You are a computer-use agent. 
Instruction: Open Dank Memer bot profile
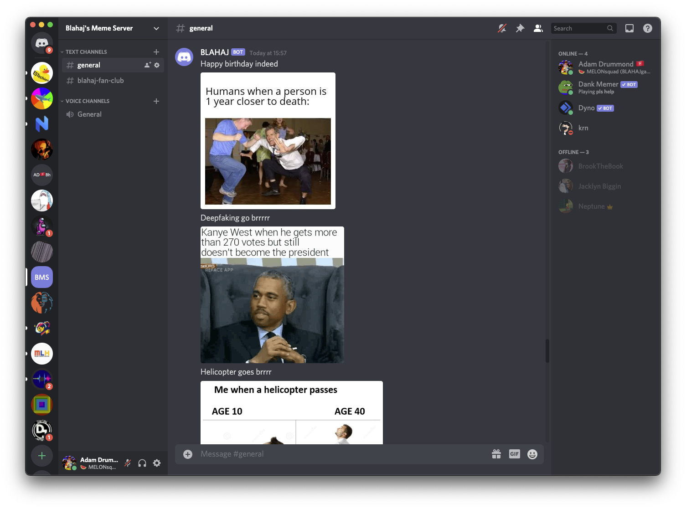point(605,87)
